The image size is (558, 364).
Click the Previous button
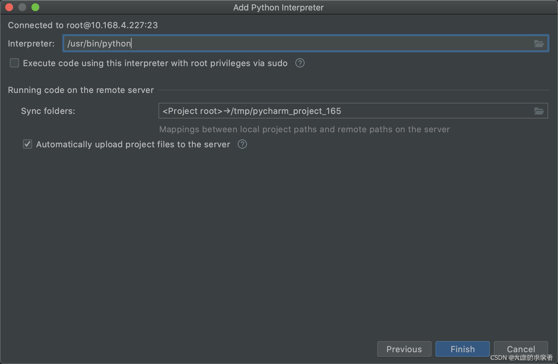pos(404,349)
